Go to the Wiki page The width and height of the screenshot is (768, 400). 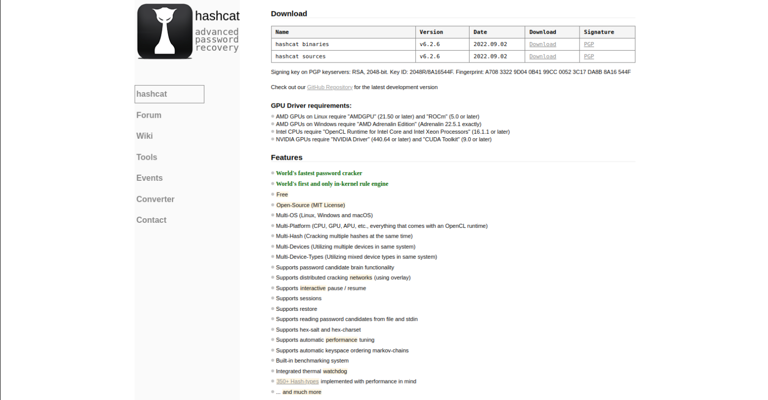(144, 136)
